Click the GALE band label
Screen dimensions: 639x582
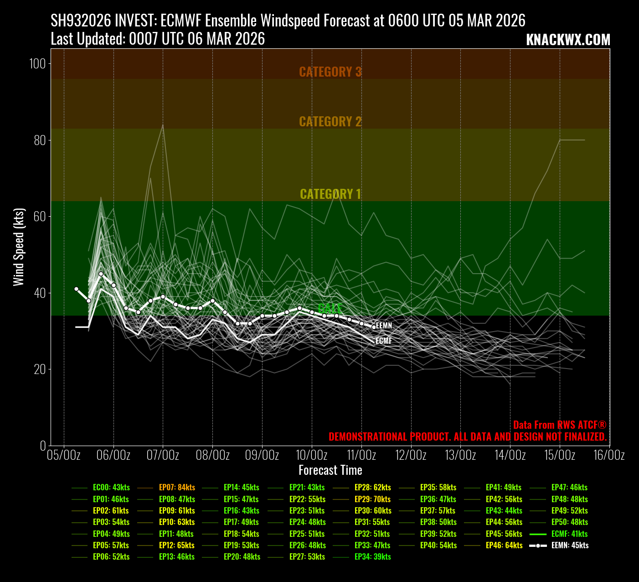click(330, 308)
